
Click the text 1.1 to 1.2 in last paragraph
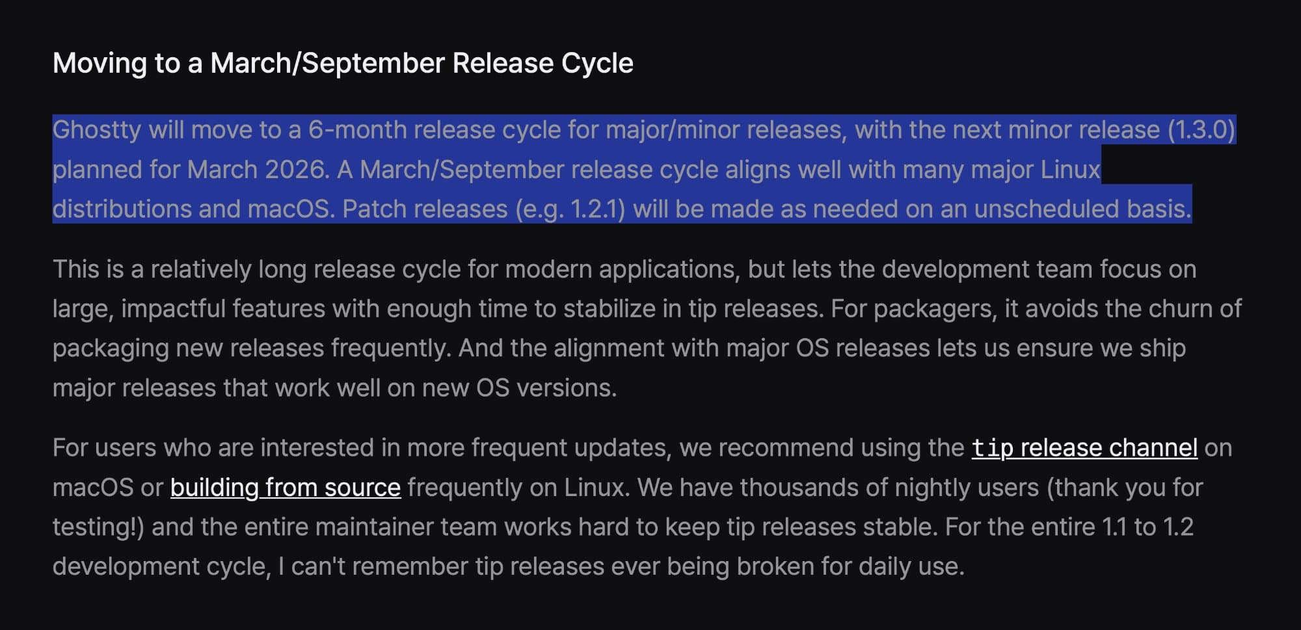click(1147, 527)
